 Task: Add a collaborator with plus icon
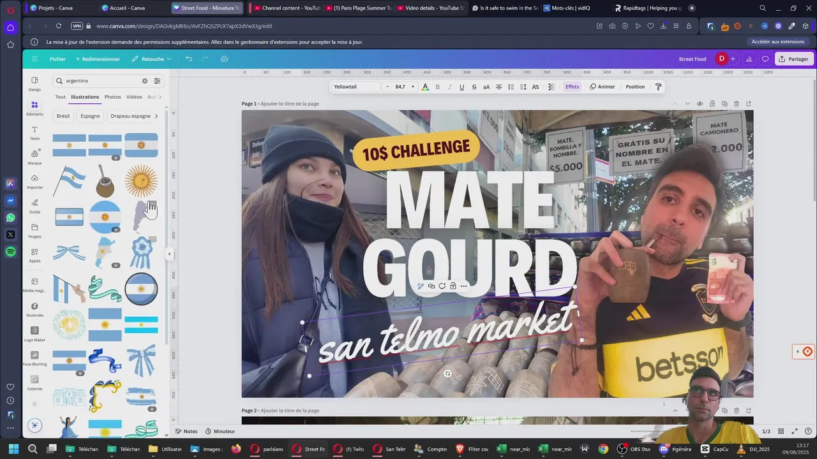pyautogui.click(x=733, y=59)
